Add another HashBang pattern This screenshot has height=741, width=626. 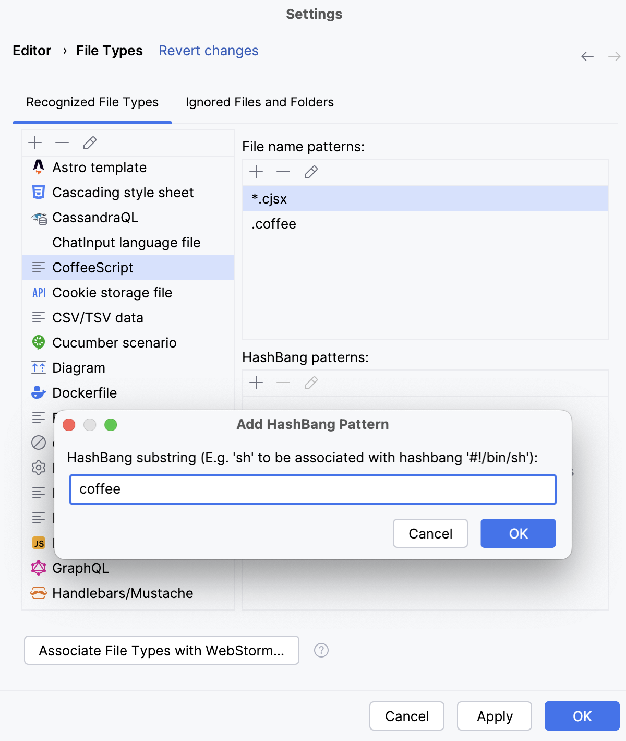click(x=256, y=383)
